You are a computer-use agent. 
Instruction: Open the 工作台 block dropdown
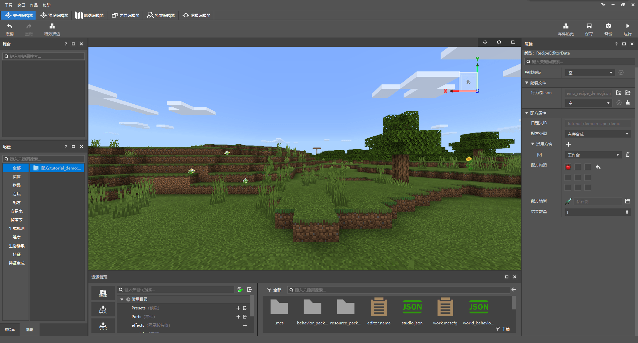click(x=593, y=155)
